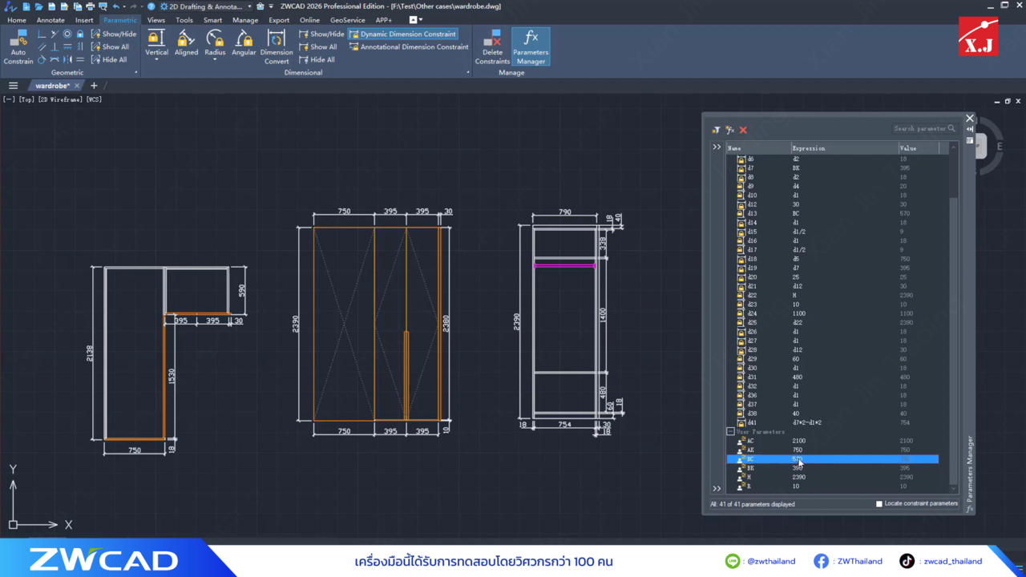
Task: Delete selected parameter with red X
Action: (x=743, y=130)
